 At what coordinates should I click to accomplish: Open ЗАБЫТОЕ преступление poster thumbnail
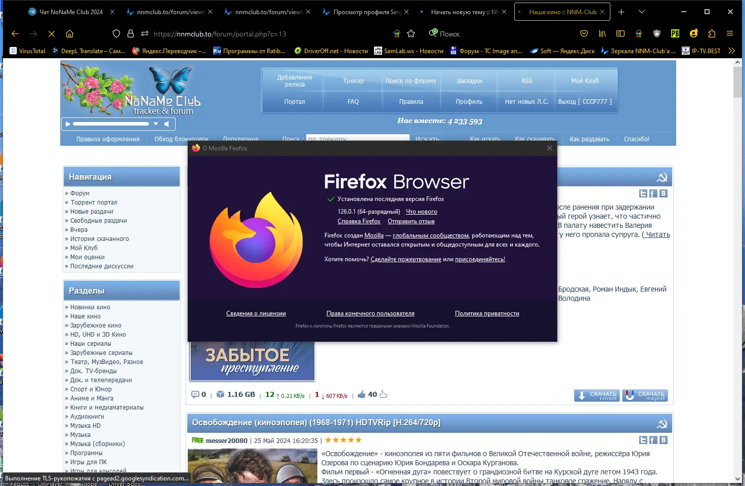pyautogui.click(x=253, y=361)
